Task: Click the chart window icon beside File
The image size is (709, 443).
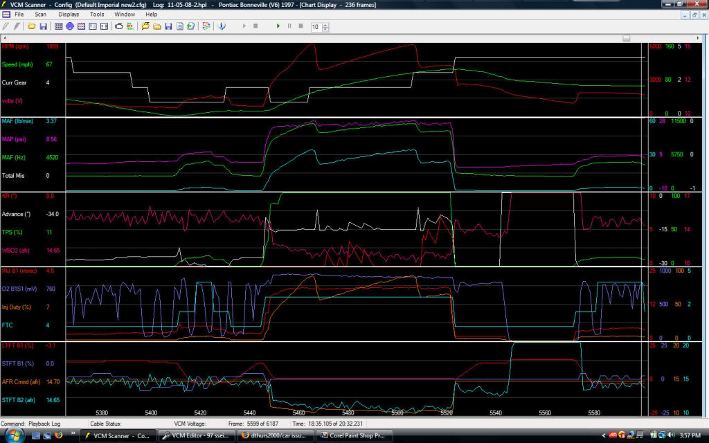Action: (6, 15)
